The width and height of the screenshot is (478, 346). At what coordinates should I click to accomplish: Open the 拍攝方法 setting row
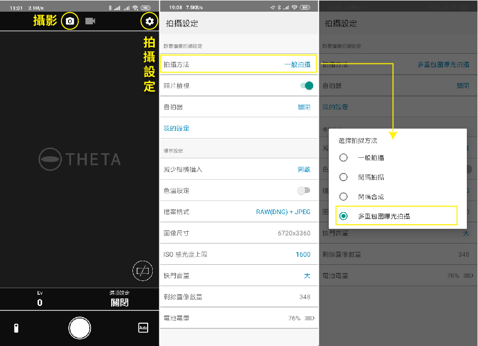coord(238,64)
